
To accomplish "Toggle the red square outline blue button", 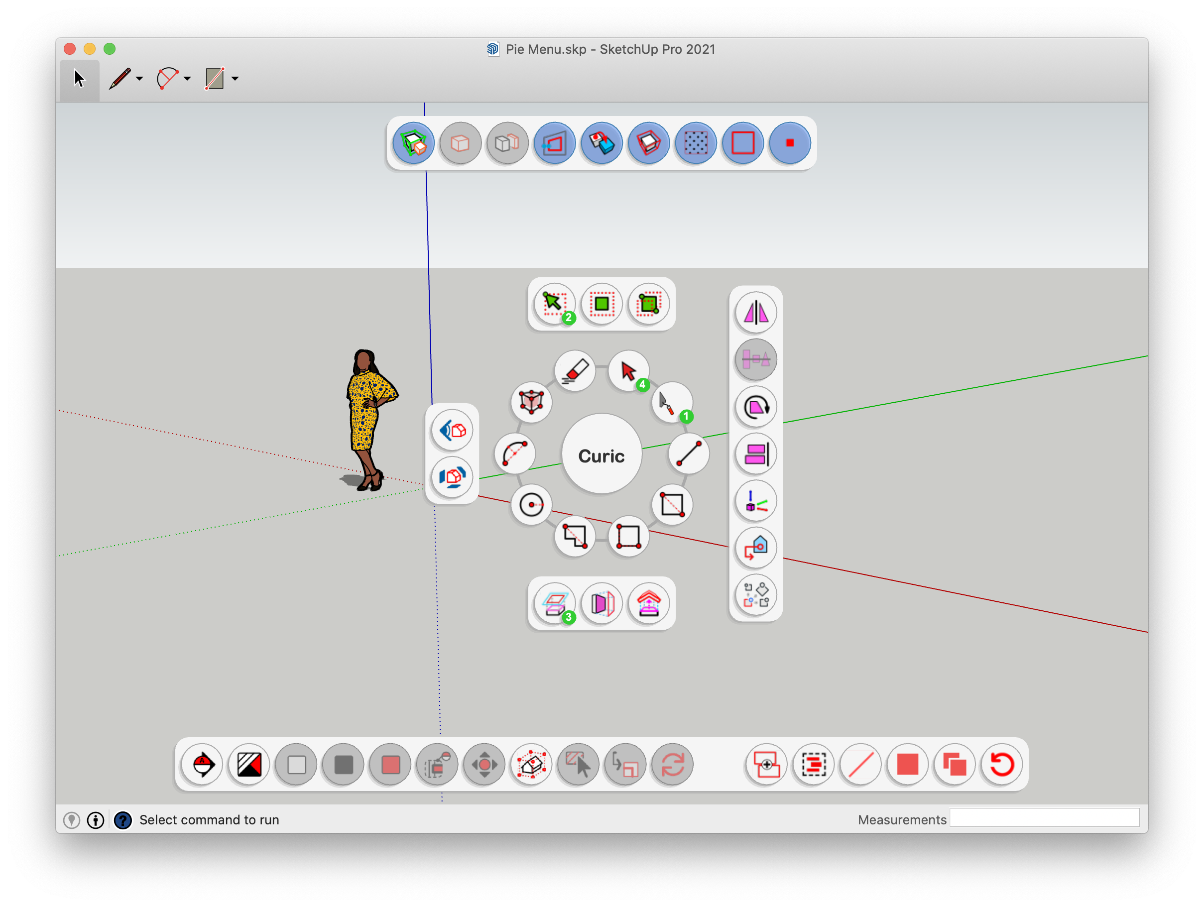I will (742, 143).
